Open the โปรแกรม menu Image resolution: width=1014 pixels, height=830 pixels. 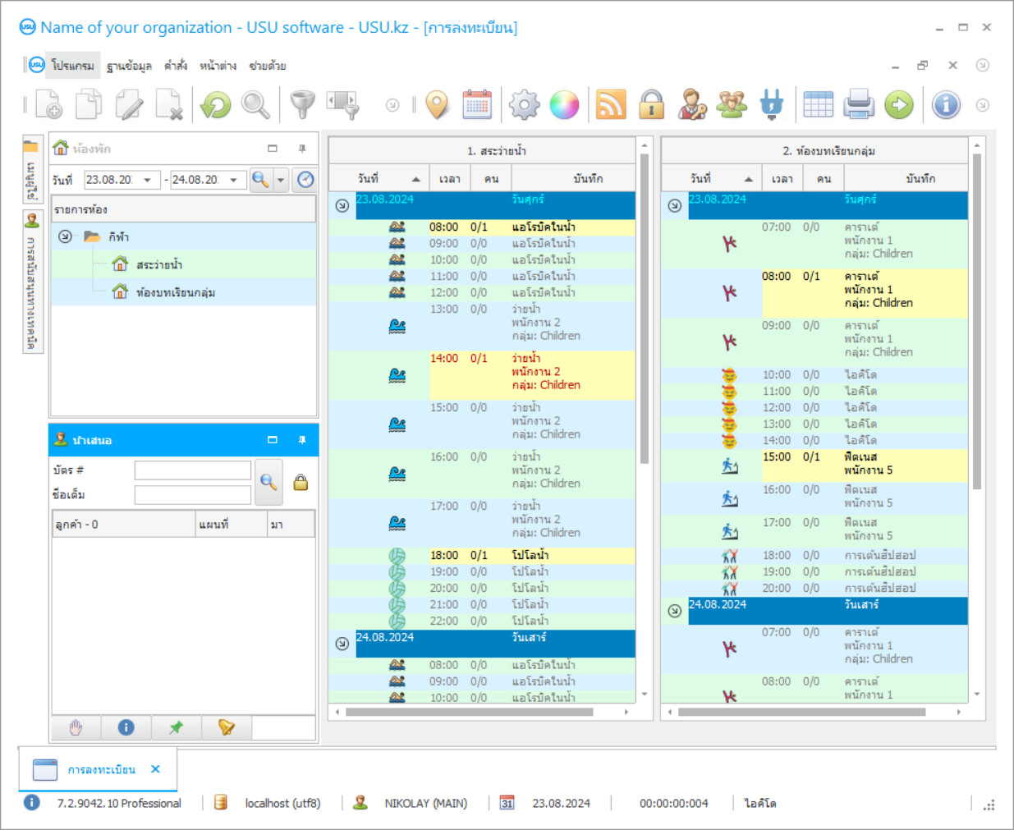coord(72,66)
